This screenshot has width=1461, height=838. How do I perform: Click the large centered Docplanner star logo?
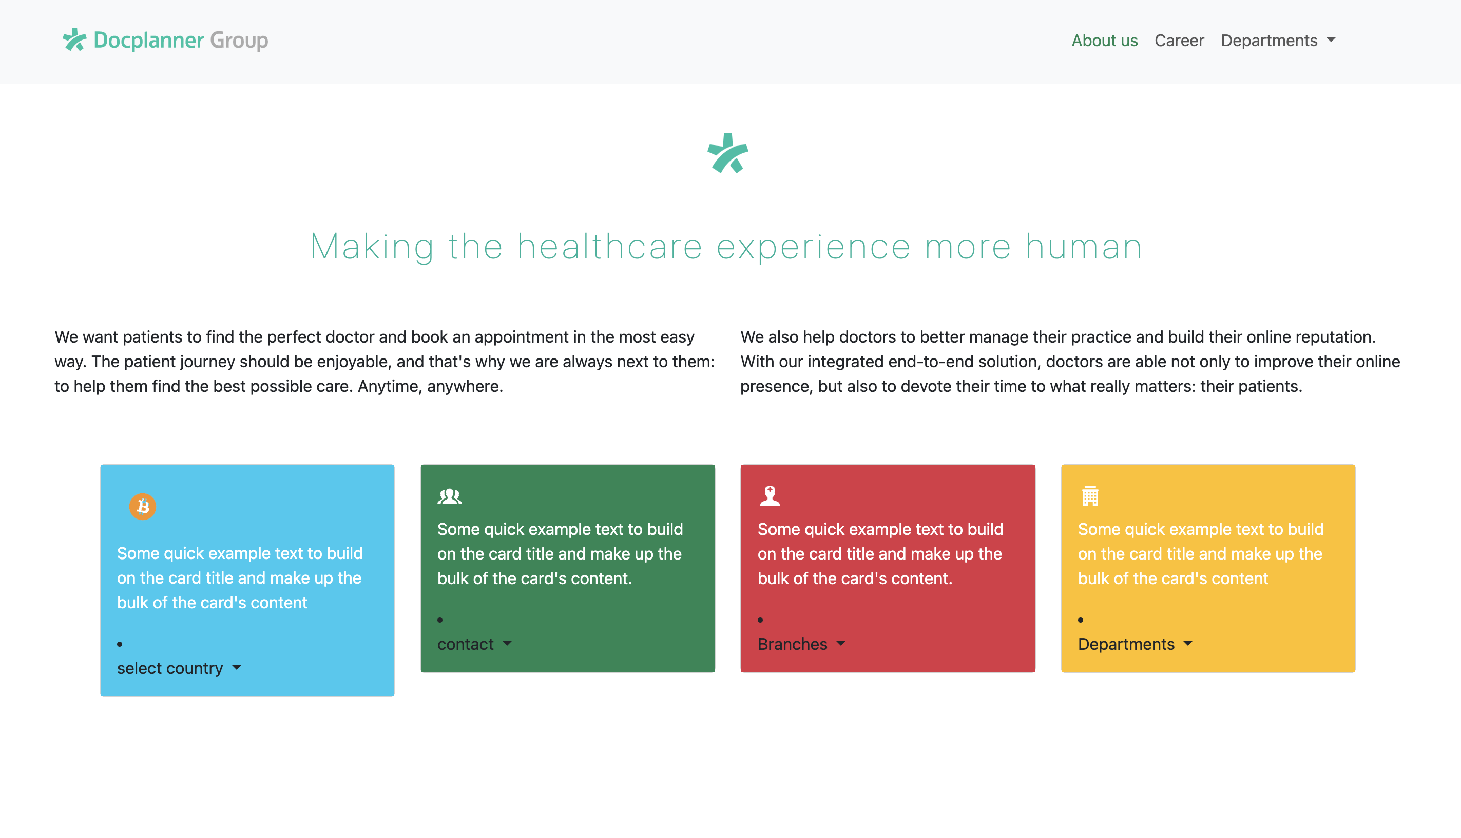727,153
